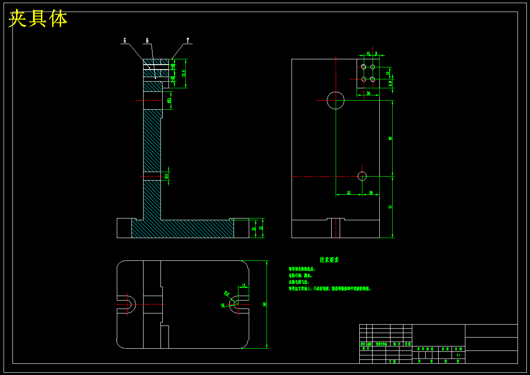Viewport: 530px width, 375px height.
Task: Select the leader callout number 5
Action: coord(125,41)
